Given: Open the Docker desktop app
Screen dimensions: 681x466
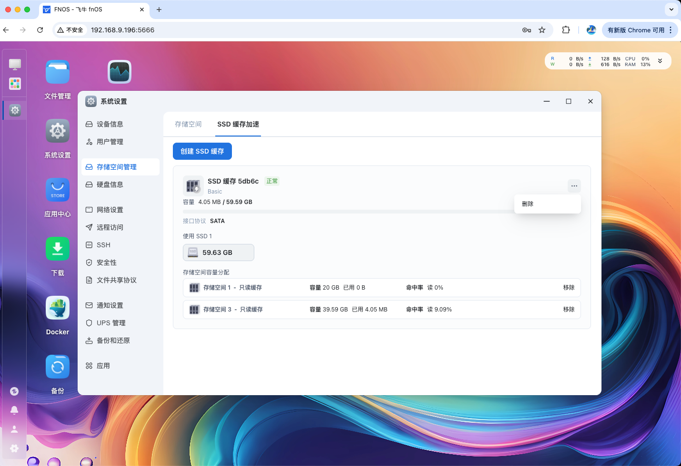Looking at the screenshot, I should [x=58, y=308].
